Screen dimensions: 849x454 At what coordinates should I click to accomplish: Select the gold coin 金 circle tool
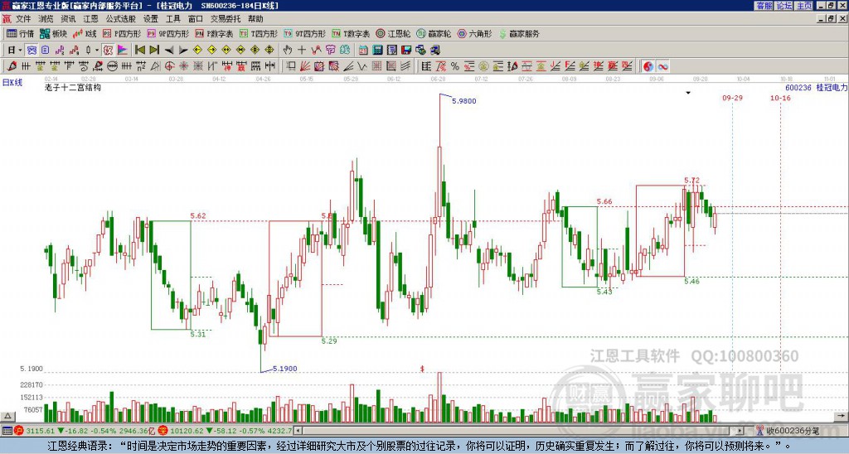tap(483, 66)
